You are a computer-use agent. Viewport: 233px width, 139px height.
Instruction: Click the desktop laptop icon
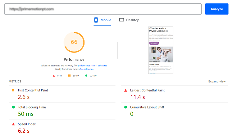[121, 20]
